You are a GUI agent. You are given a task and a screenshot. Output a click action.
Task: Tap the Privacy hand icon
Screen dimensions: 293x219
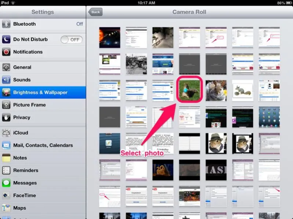click(x=6, y=117)
